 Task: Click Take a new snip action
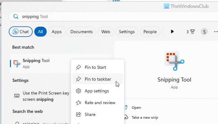pos(145,117)
